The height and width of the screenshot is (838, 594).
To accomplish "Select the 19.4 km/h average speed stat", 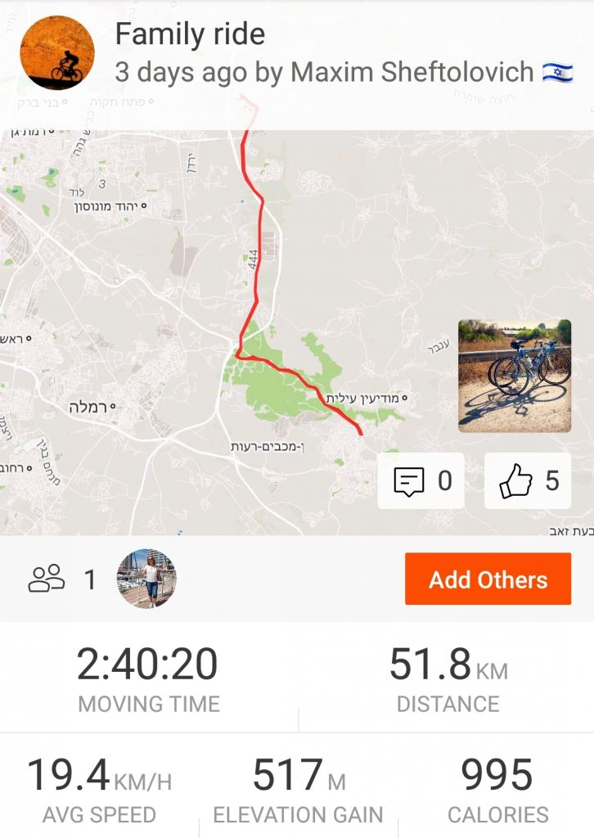I will (x=99, y=789).
